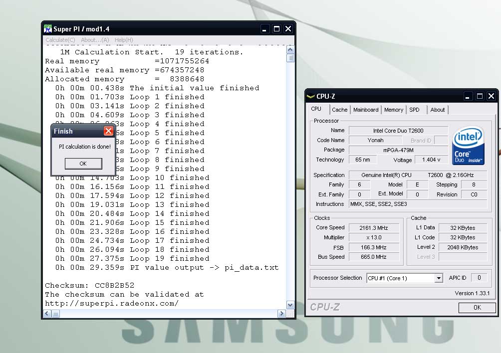Click the Instructions field MMX, SSE, SSE2, SSE3

(418, 204)
